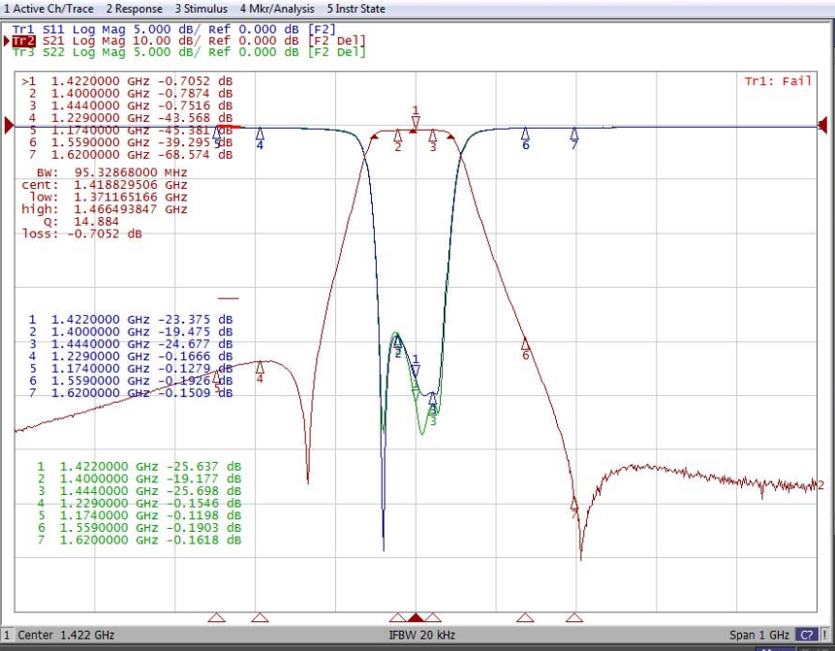835x651 pixels.
Task: Click the IFBW 20 kHz status field
Action: click(x=421, y=635)
